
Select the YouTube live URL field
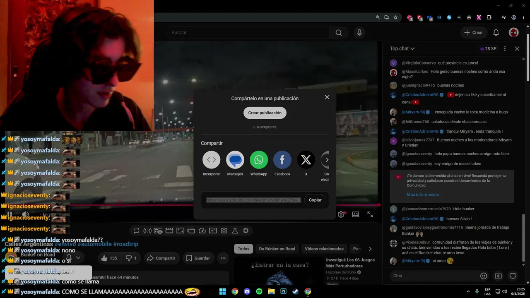[254, 200]
